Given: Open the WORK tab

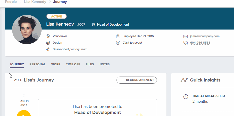Looking at the screenshot, I should pos(56,64).
